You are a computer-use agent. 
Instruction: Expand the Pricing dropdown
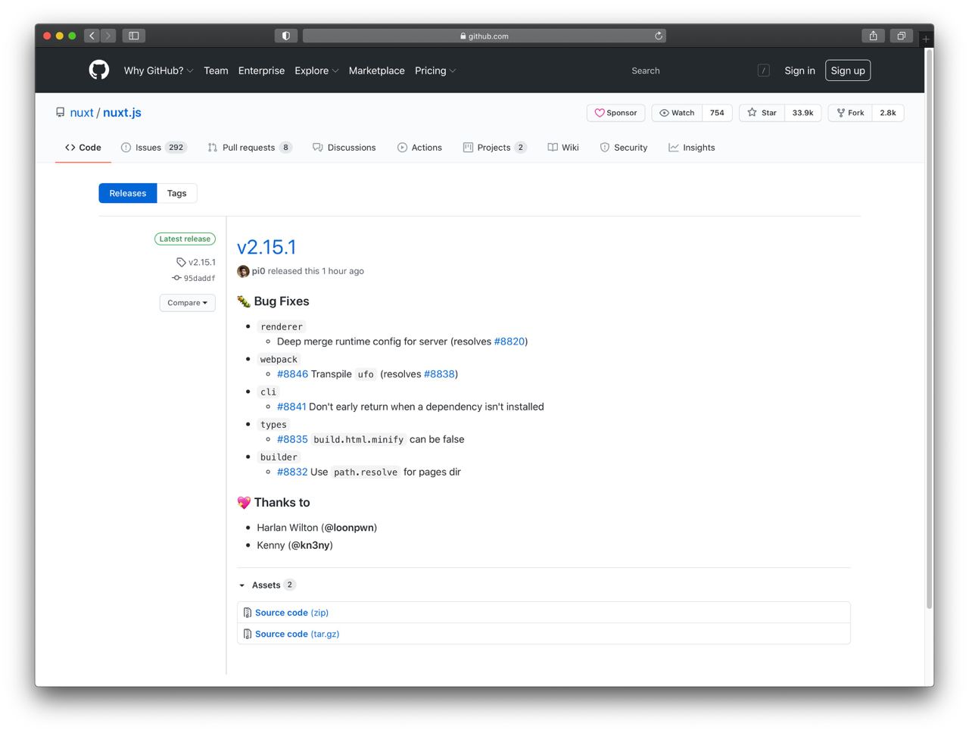(x=435, y=70)
